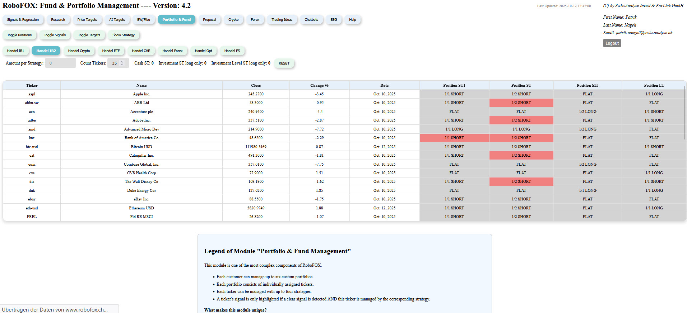Open the AI Targets module

click(x=117, y=20)
